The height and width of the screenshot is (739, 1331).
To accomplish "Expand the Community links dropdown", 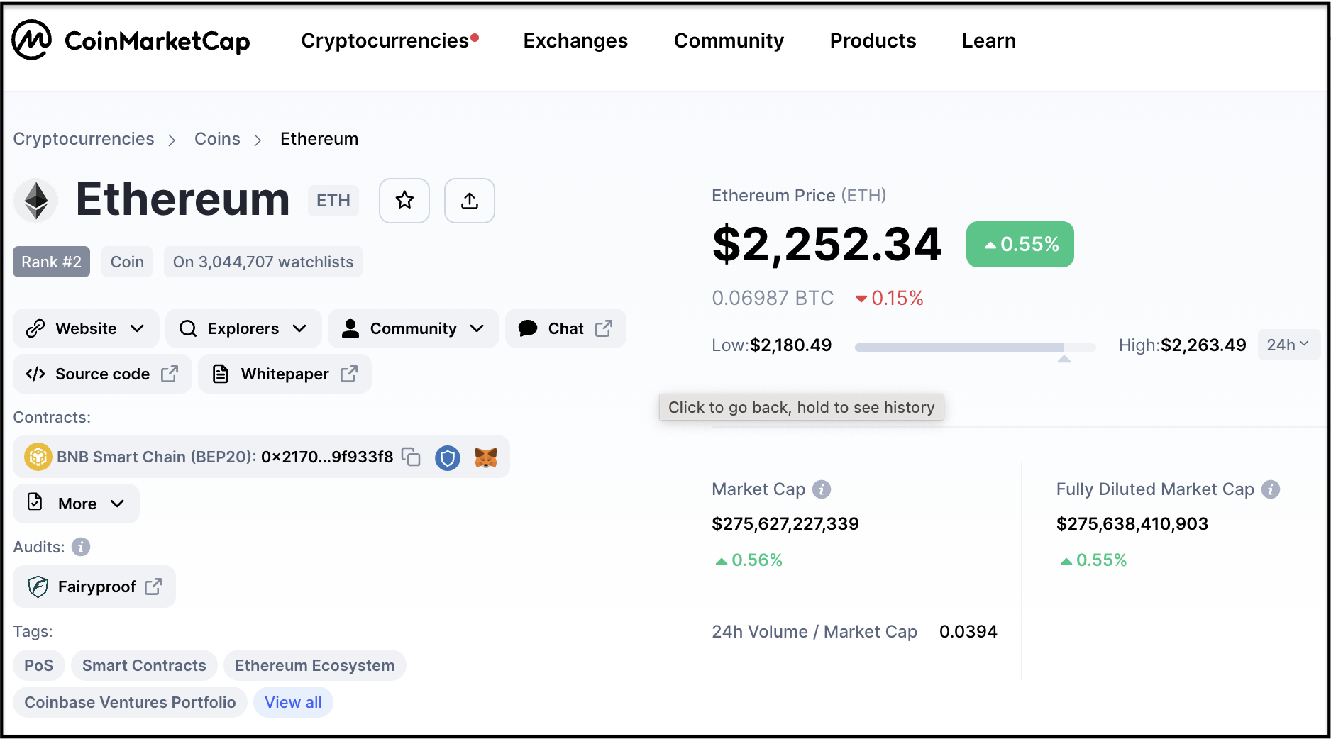I will point(414,328).
